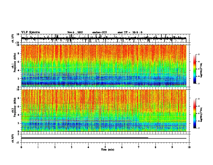Click the '-7' tick on ch.2 color scale
This screenshot has width=213, height=165.
coord(198,128)
